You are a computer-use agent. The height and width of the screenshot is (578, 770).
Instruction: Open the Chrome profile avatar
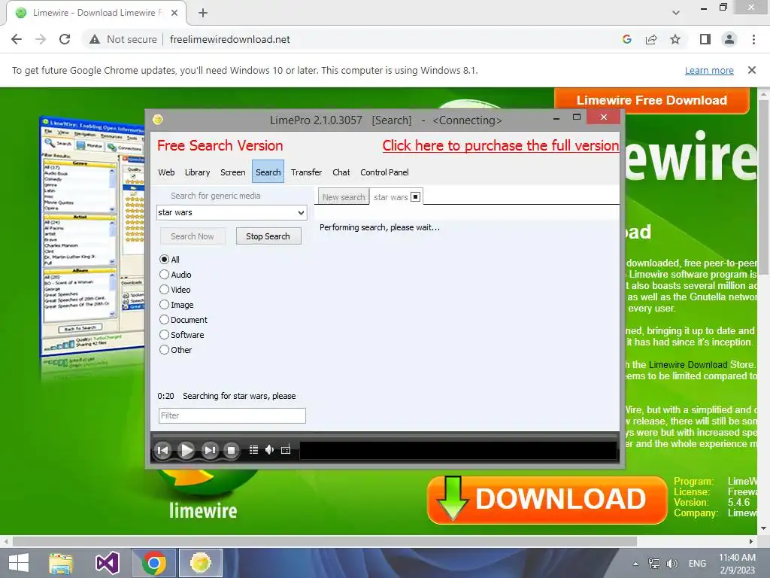point(729,39)
